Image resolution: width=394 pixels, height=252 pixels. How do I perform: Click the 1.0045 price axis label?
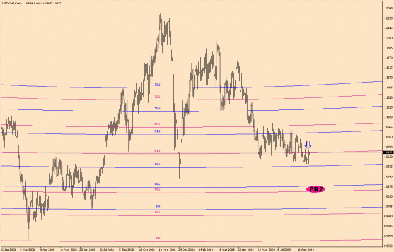coord(388,206)
